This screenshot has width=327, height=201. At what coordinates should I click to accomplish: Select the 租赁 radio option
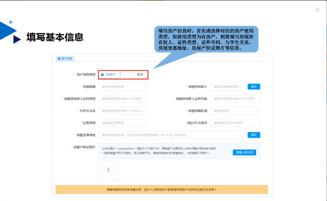pos(133,75)
